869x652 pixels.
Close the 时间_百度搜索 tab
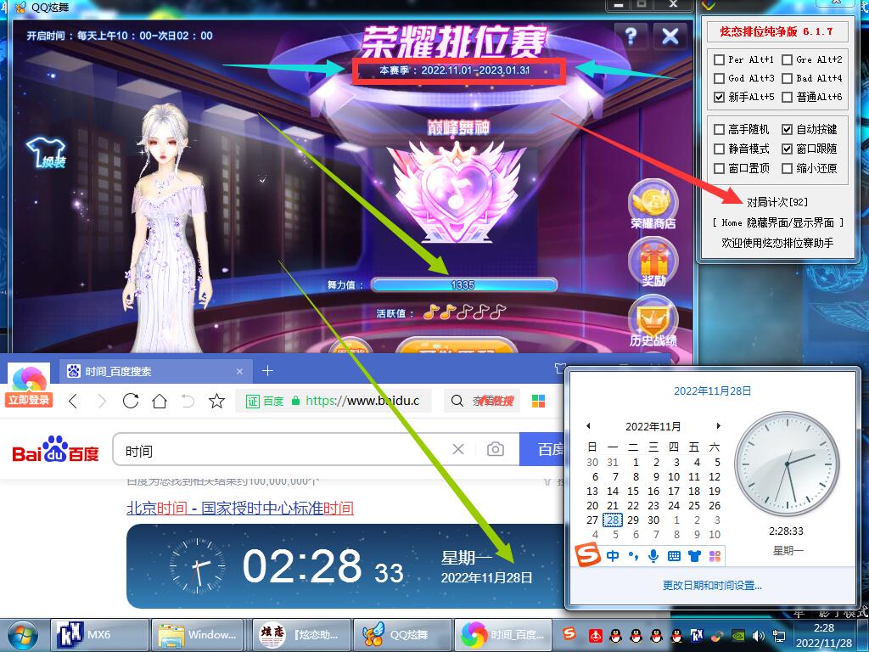(239, 371)
